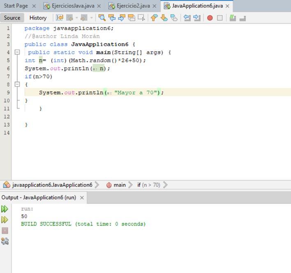Go to previous bookmark icon
The height and width of the screenshot is (273, 291).
click(x=154, y=18)
